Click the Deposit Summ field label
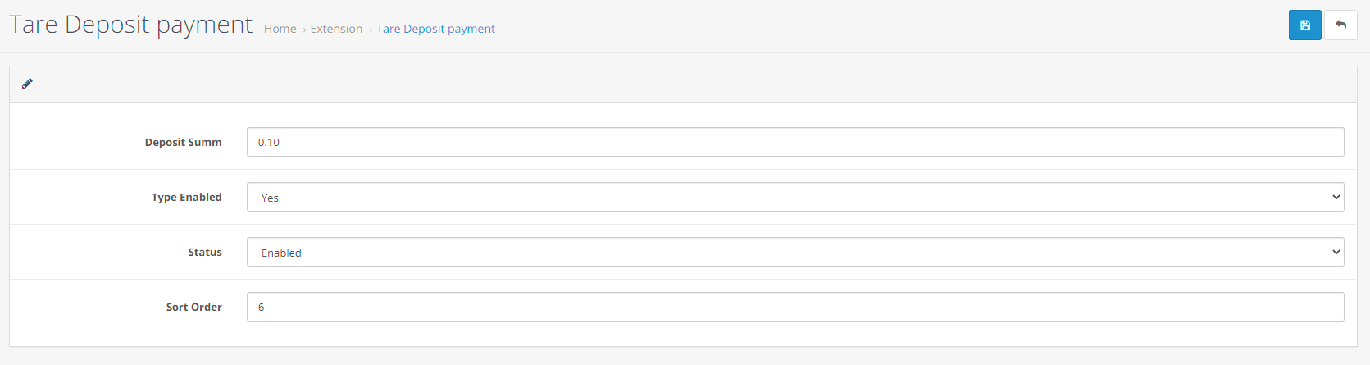 [183, 142]
